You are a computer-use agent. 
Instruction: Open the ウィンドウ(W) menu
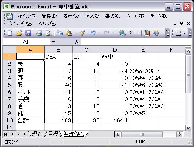coord(20,24)
